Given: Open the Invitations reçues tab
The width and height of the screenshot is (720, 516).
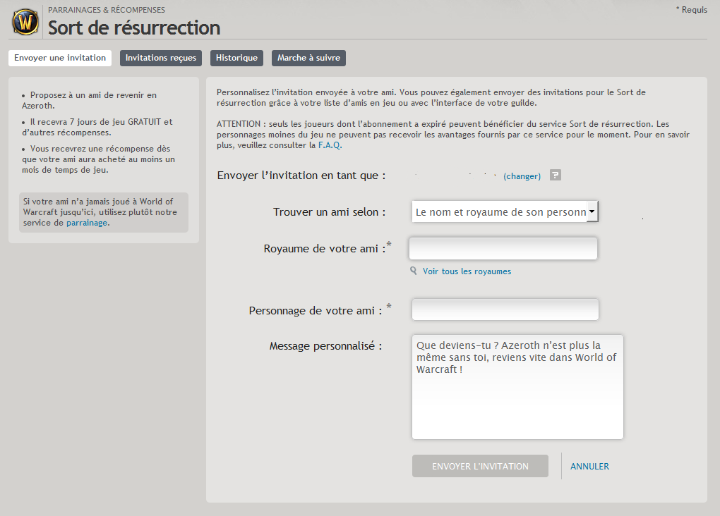Looking at the screenshot, I should click(161, 58).
